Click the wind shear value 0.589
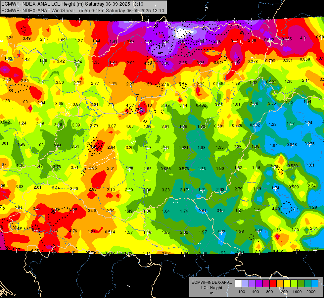Screen dimensions: 324x298 pyautogui.click(x=294, y=187)
